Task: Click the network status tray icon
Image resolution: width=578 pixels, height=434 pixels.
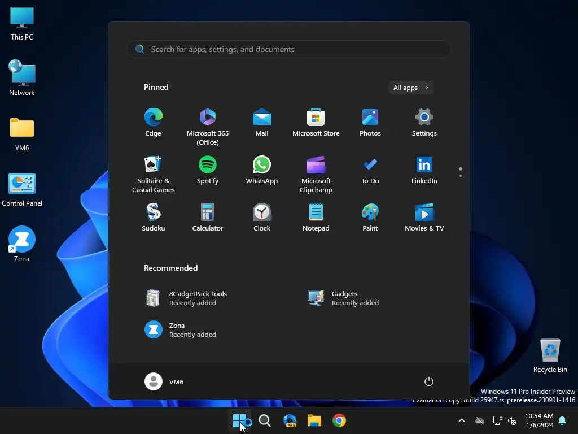Action: click(497, 420)
